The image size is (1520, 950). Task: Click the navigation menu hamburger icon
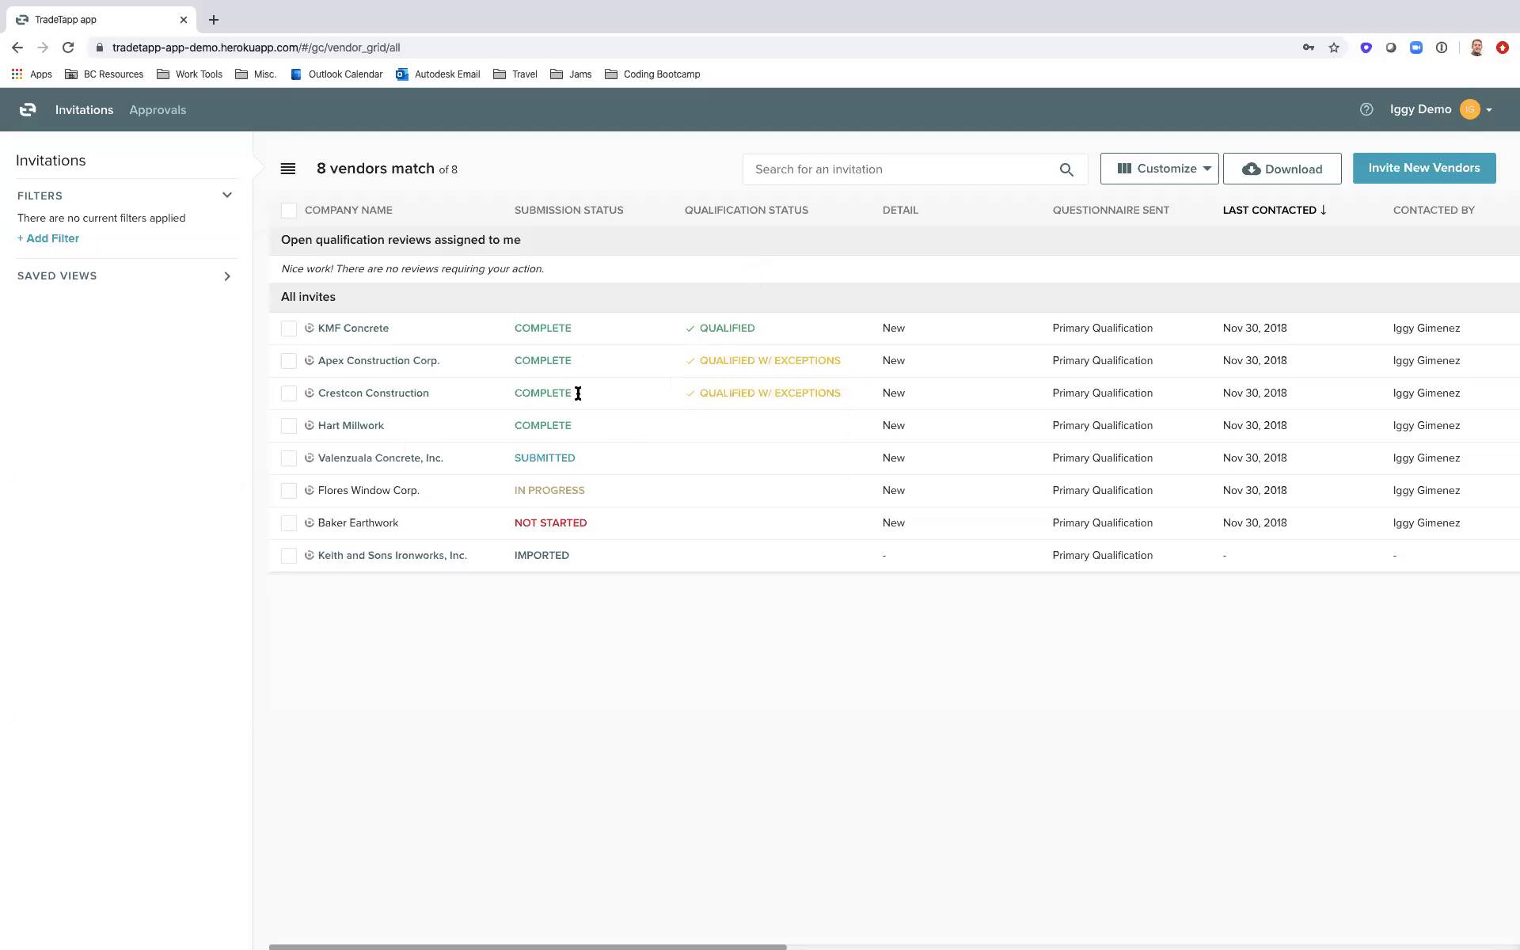coord(288,169)
